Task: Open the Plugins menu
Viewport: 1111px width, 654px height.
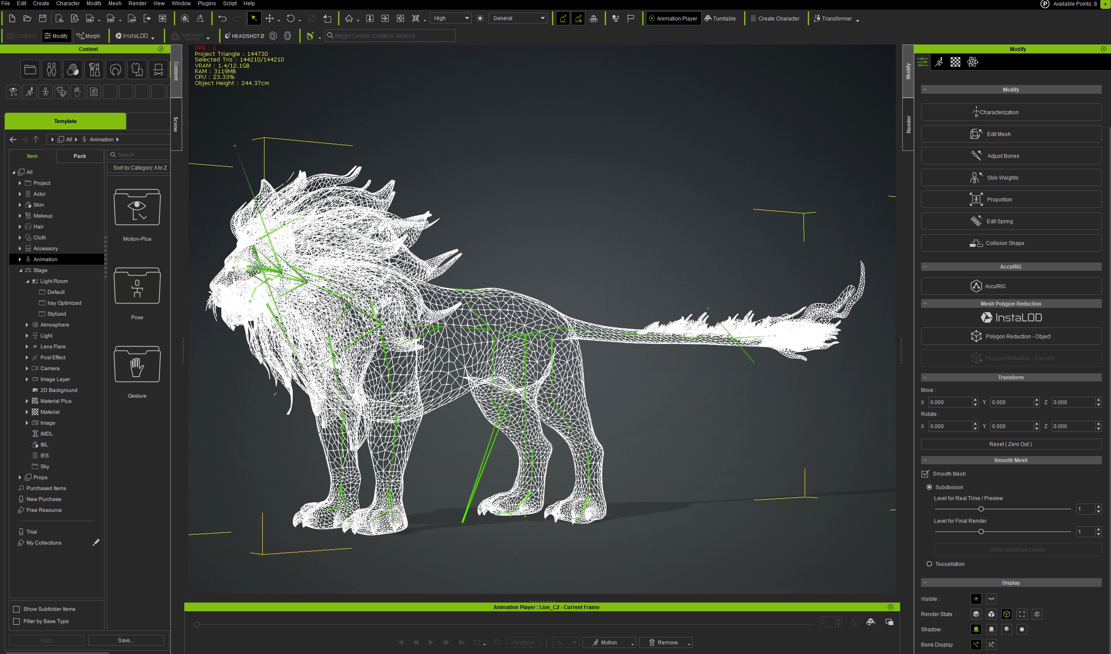Action: point(207,3)
